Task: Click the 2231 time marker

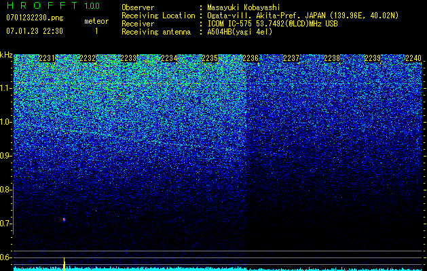Action: coord(47,58)
